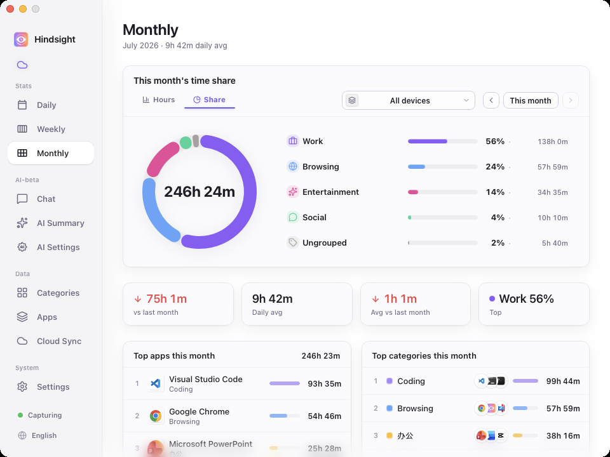The width and height of the screenshot is (610, 457).
Task: Click the Browsing 24% progress bar
Action: (x=443, y=167)
